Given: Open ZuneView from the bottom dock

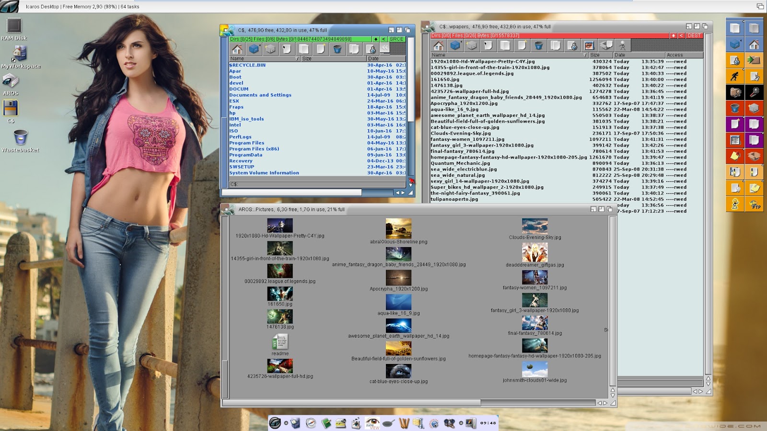Looking at the screenshot, I should 372,423.
